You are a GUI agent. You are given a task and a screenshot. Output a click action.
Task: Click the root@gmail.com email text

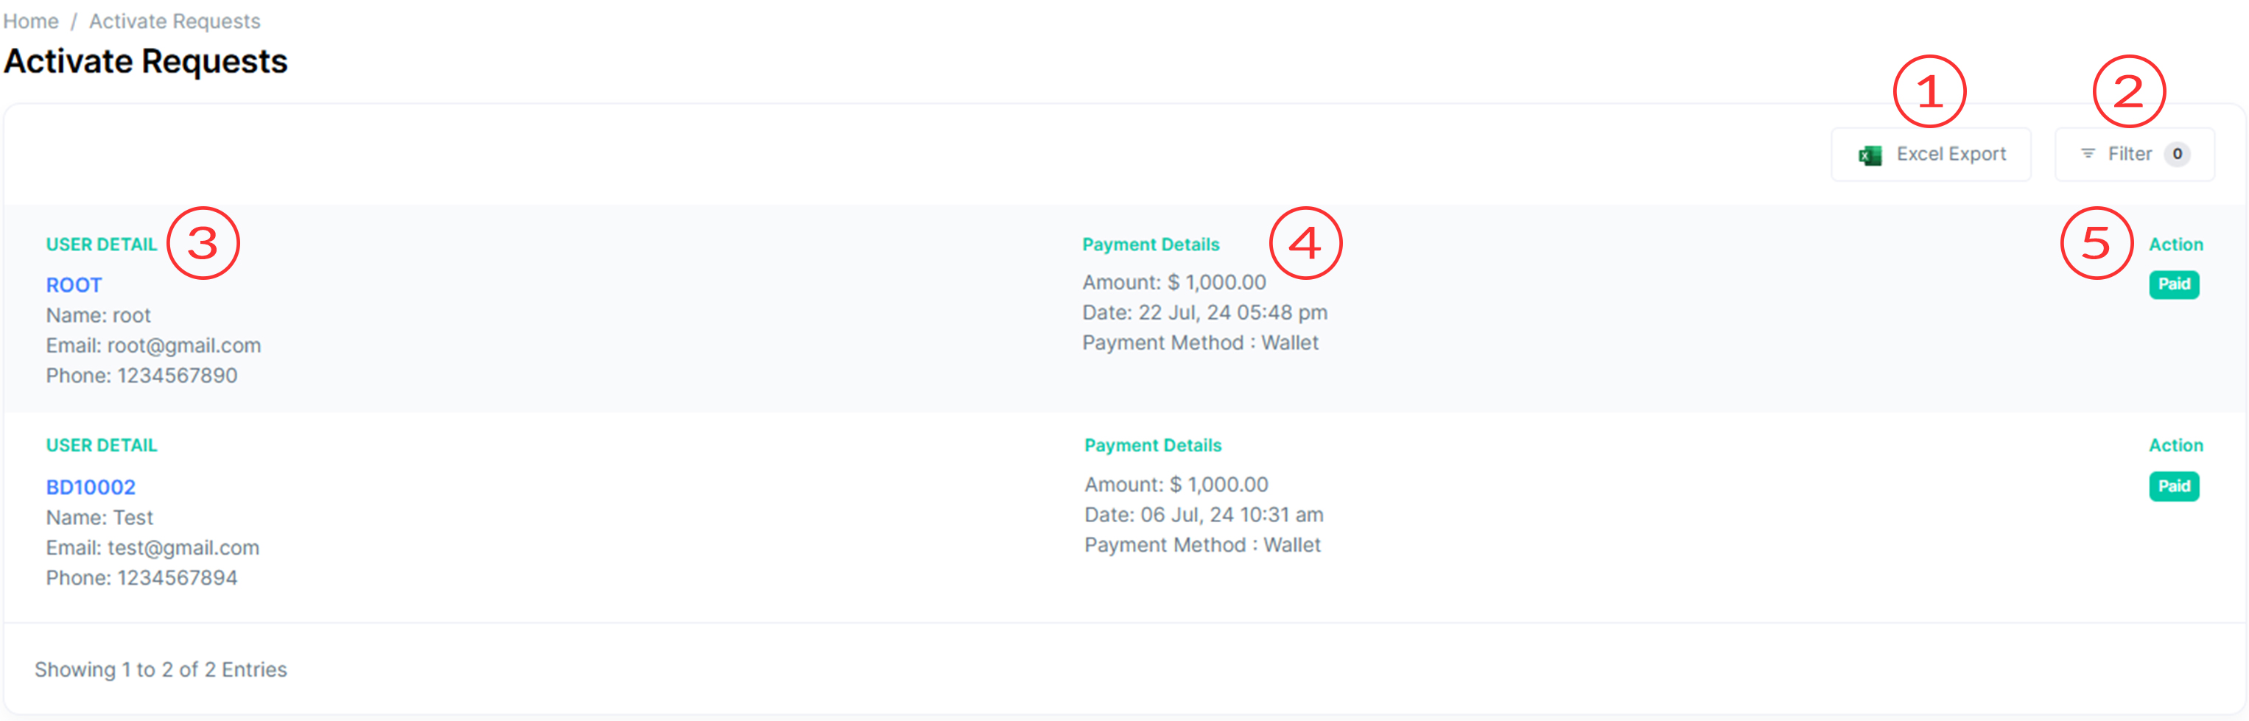183,345
